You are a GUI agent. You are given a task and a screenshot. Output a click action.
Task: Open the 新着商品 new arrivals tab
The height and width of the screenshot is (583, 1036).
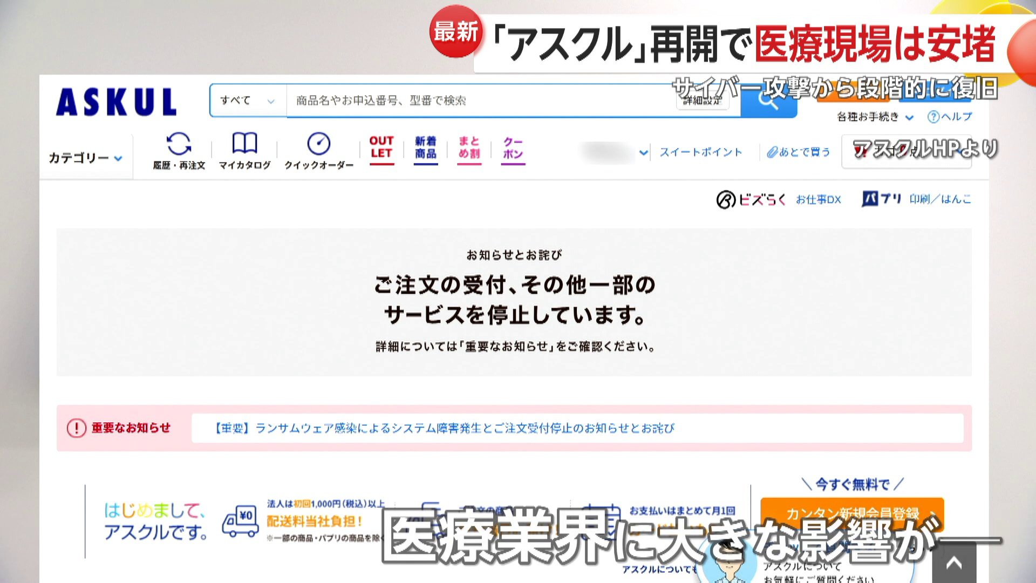pos(425,147)
